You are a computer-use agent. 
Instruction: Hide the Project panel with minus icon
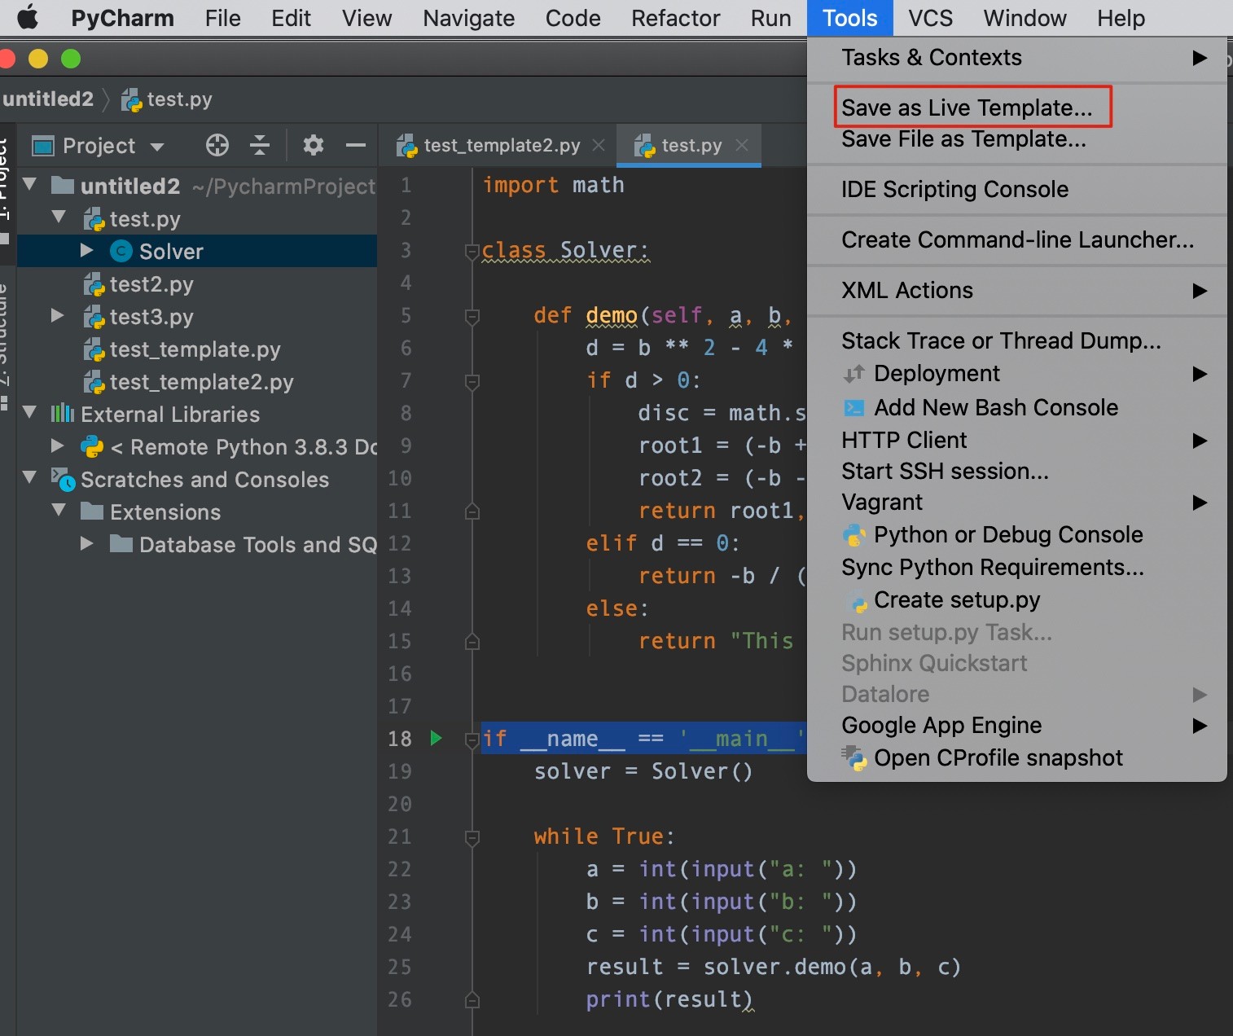point(356,145)
